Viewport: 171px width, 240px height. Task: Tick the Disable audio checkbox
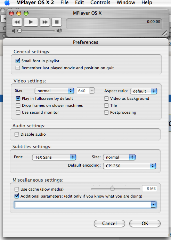coord(17,134)
